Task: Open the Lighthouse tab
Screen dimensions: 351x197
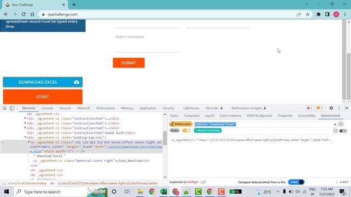Action: (x=191, y=108)
